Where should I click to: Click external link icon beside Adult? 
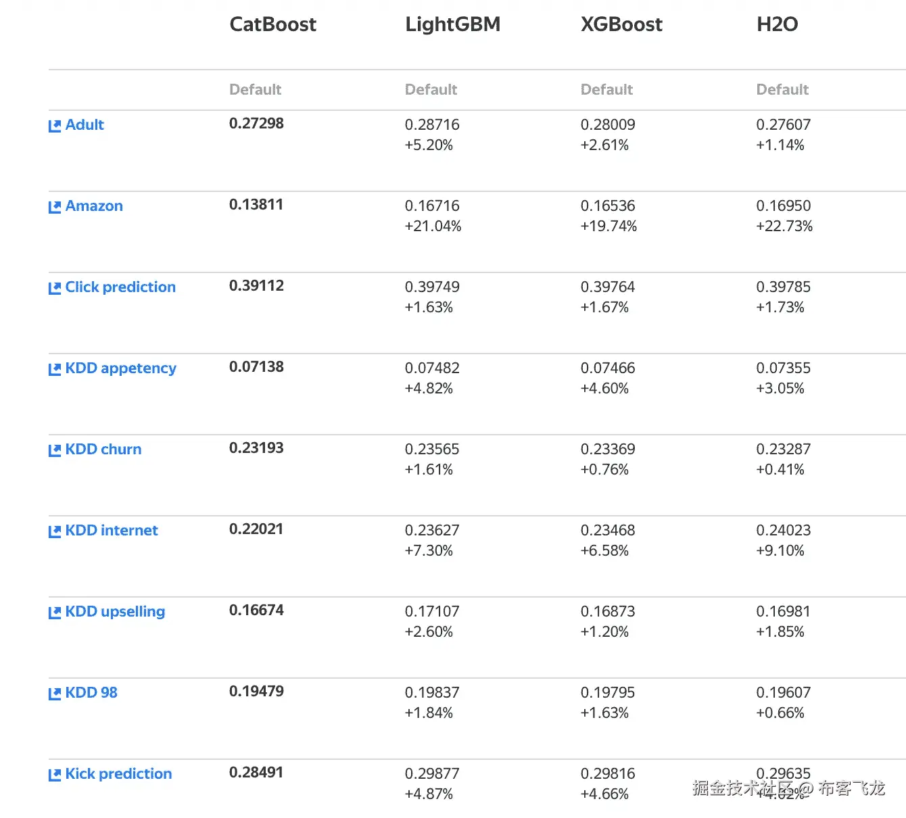pyautogui.click(x=55, y=126)
